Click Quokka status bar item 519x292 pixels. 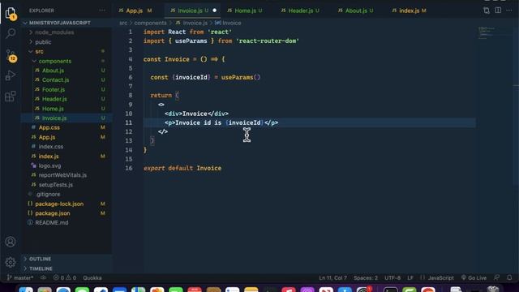tap(92, 277)
